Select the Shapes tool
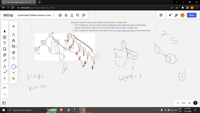 coord(5,55)
